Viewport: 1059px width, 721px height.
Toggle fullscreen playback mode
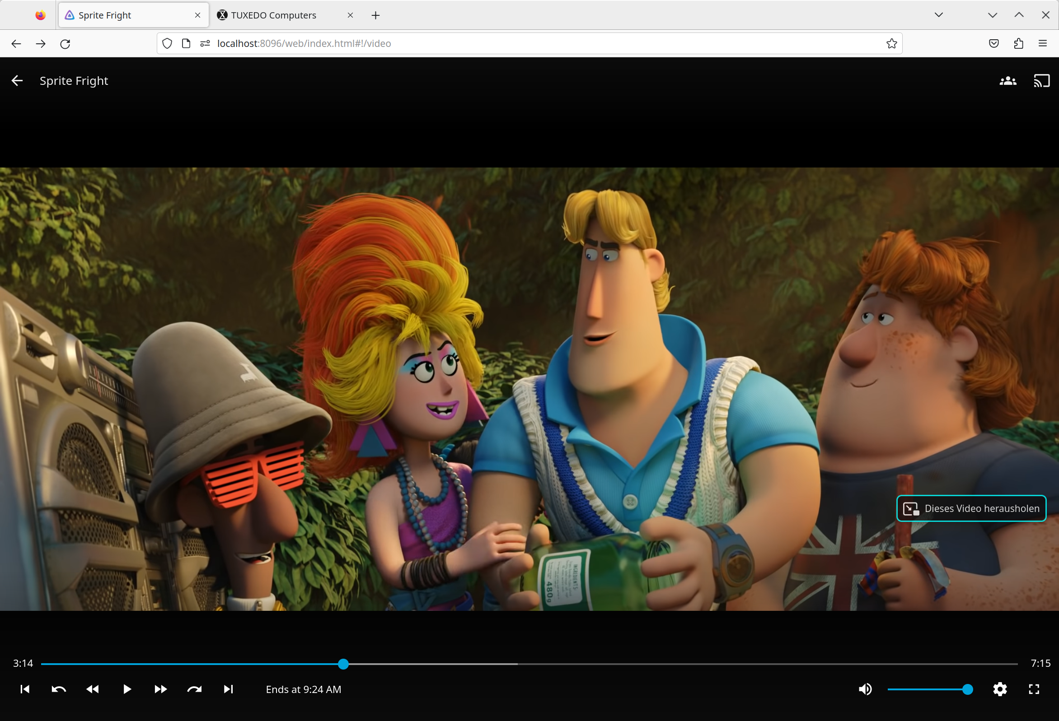(1034, 689)
